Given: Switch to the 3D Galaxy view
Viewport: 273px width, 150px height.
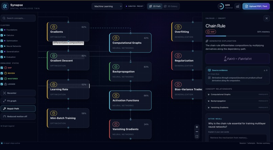Looking at the screenshot, I should (x=171, y=6).
